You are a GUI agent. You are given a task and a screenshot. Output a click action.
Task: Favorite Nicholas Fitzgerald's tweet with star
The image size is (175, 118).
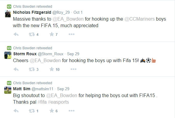52,34
